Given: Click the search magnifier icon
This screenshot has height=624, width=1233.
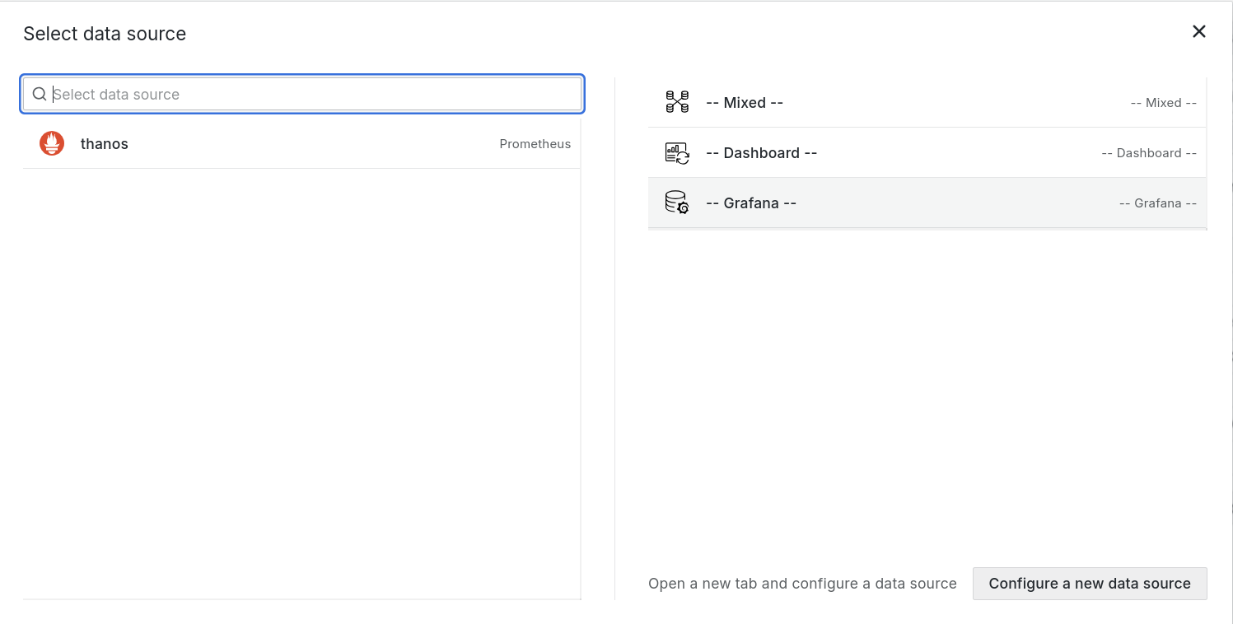Looking at the screenshot, I should 39,94.
